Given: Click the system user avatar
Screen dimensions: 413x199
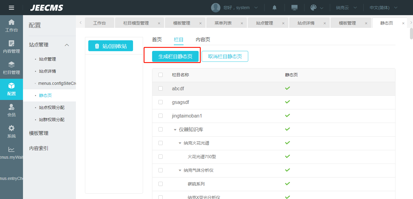Looking at the screenshot, I should pos(216,8).
